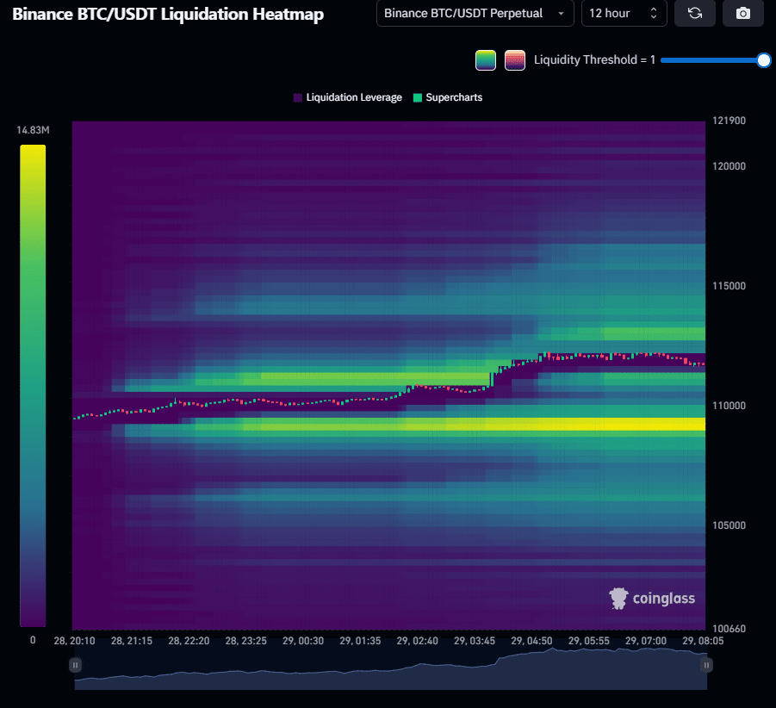Click the coinglass logo watermark
The width and height of the screenshot is (776, 708).
652,599
